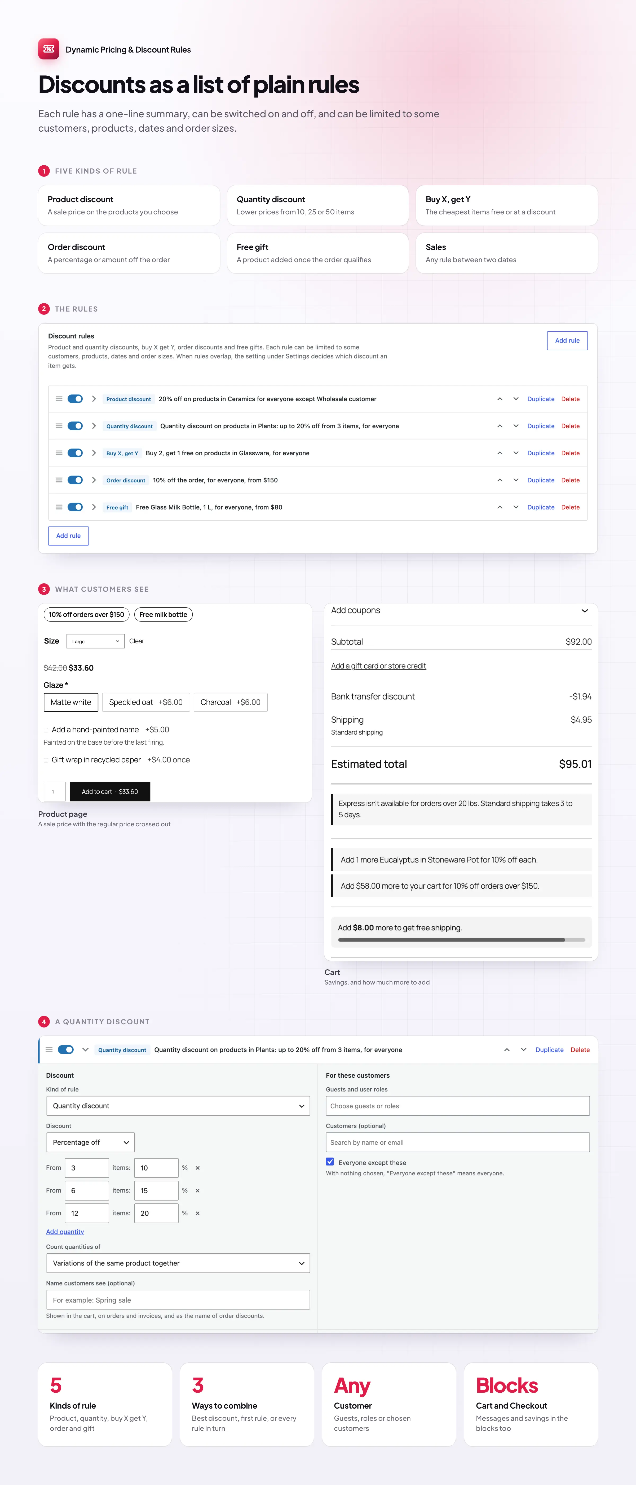
Task: Click the drag handle of the Buy X, get Y rule
Action: click(59, 453)
